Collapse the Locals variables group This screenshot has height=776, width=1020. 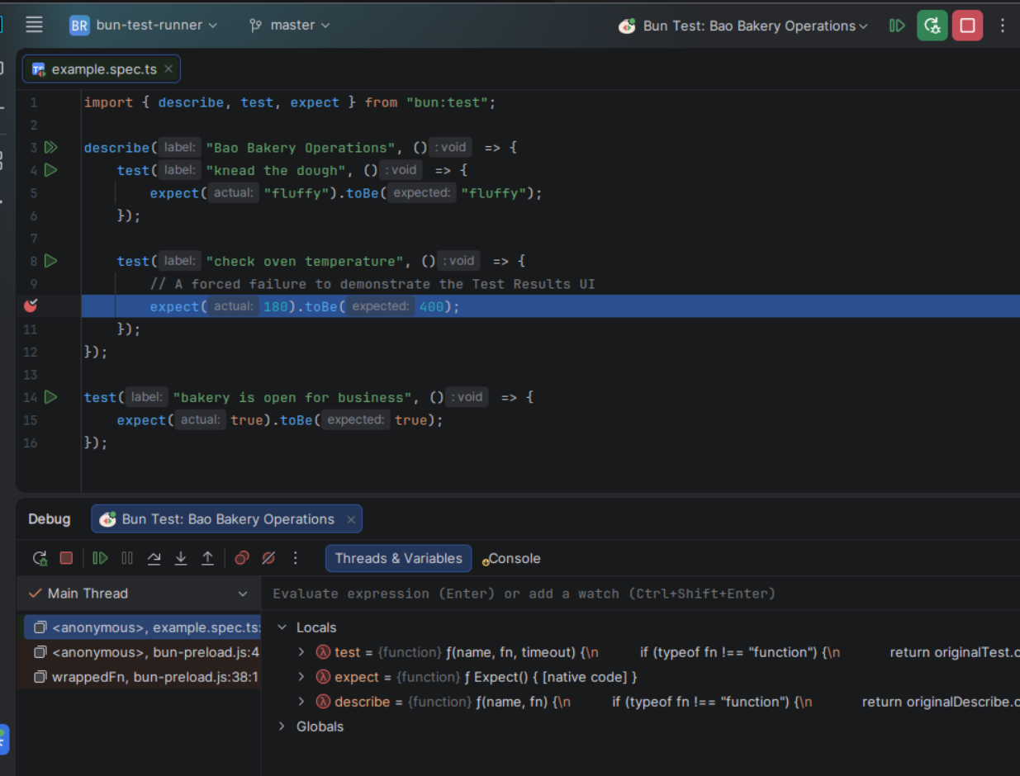click(x=282, y=627)
